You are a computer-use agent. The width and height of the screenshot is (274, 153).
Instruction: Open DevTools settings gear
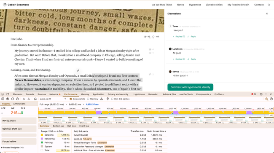point(261,94)
